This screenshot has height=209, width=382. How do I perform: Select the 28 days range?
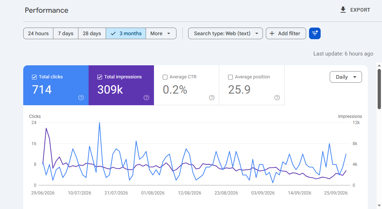pyautogui.click(x=92, y=34)
